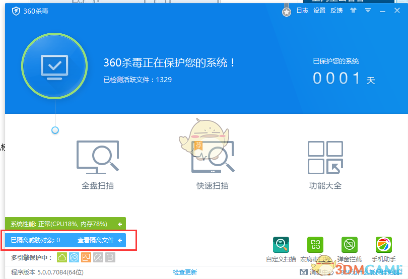Open the 设置 settings menu
Image resolution: width=408 pixels, height=279 pixels.
(x=319, y=11)
